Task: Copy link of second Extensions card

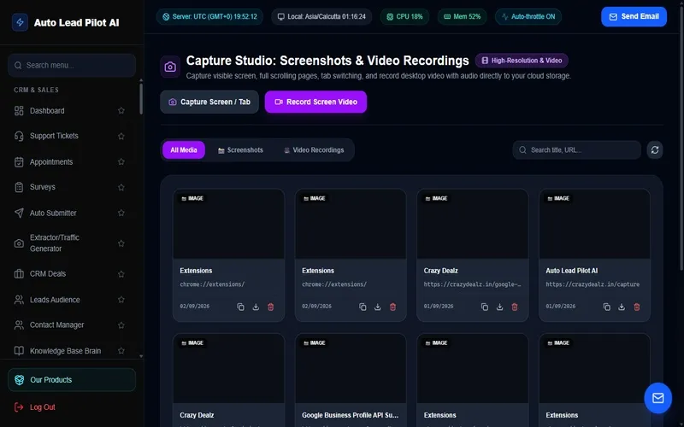Action: tap(363, 307)
